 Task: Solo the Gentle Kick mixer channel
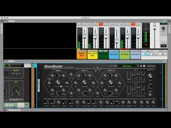[84, 24]
